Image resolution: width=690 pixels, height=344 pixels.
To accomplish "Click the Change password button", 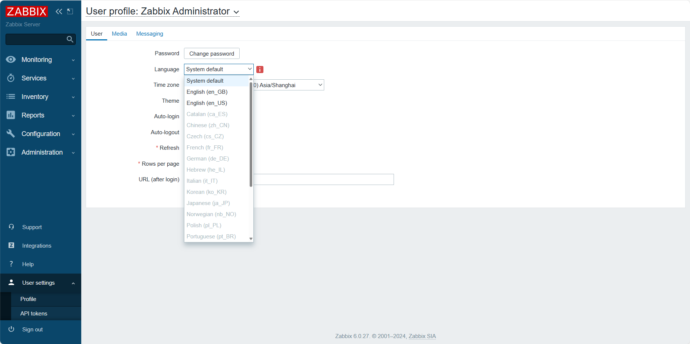I will (x=212, y=53).
